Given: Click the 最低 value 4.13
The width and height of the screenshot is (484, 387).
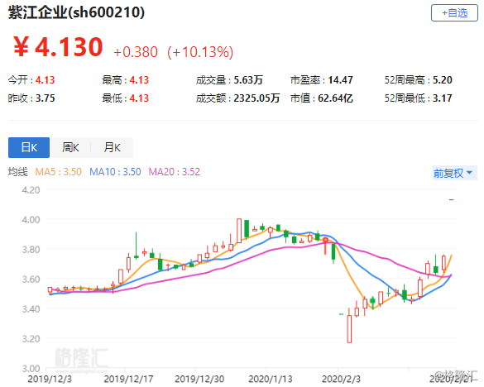Looking at the screenshot, I should click(139, 98).
